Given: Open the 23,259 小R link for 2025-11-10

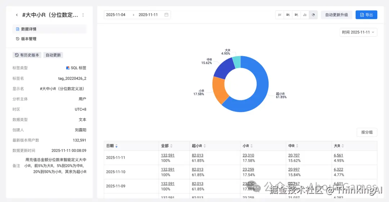Looking at the screenshot, I should coord(248,170).
